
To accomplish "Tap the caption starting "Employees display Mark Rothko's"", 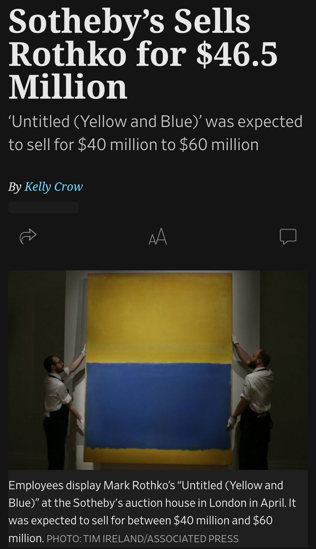I will pos(152,512).
